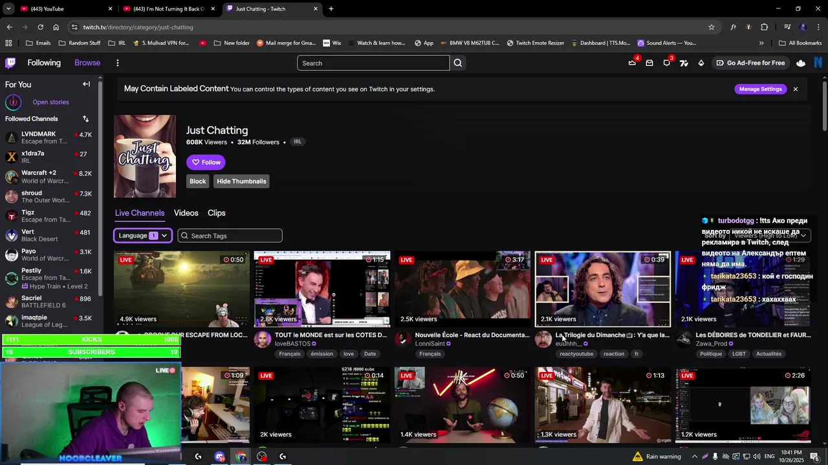Click the volume icon in system tray
Viewport: 828px width, 465px height.
click(x=756, y=457)
